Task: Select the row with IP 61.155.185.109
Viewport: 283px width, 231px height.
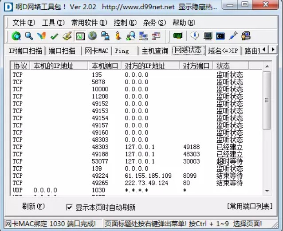Action: 148,176
